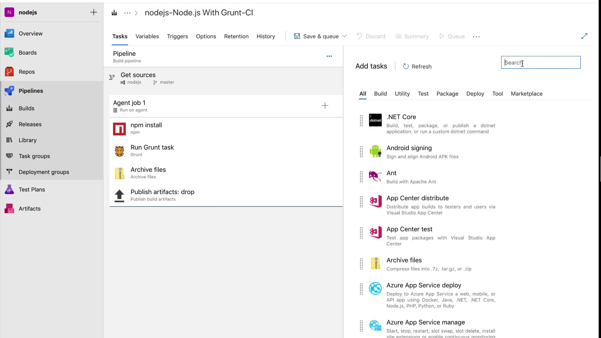Switch to the Variables tab
Viewport: 601px width, 338px height.
[x=147, y=36]
